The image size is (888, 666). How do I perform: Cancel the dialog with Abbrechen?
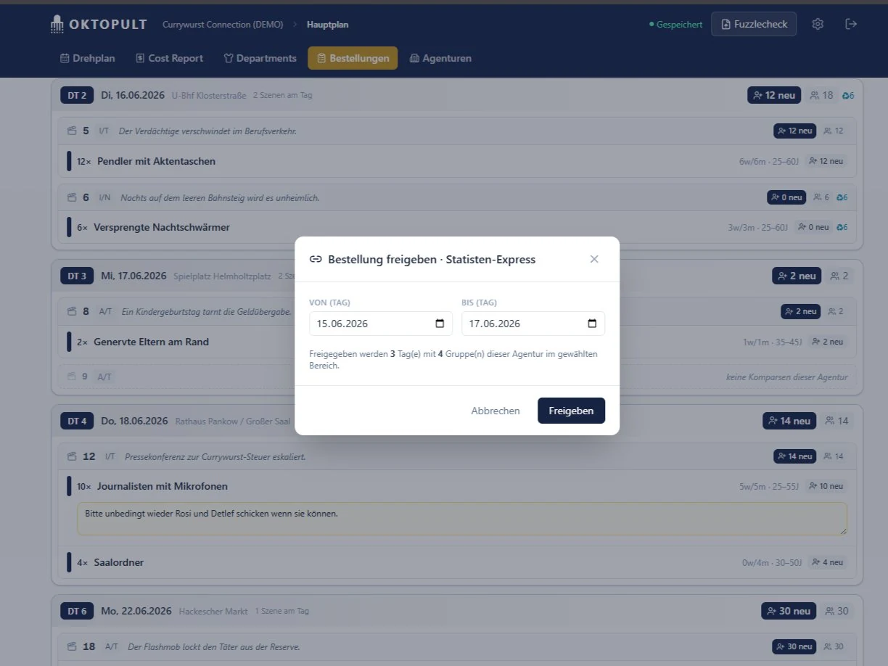pos(496,411)
